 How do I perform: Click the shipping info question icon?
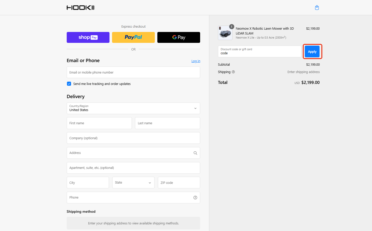tap(233, 72)
